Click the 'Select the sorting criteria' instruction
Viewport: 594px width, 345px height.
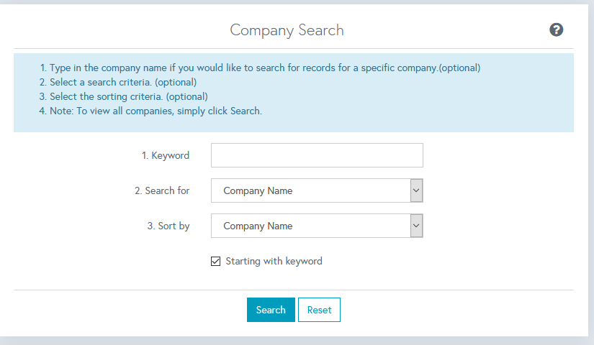[x=124, y=96]
